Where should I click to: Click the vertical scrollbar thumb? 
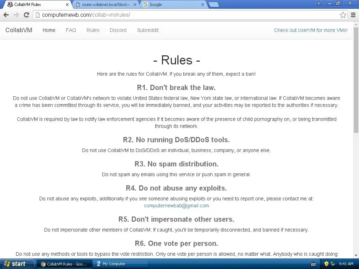point(356,80)
